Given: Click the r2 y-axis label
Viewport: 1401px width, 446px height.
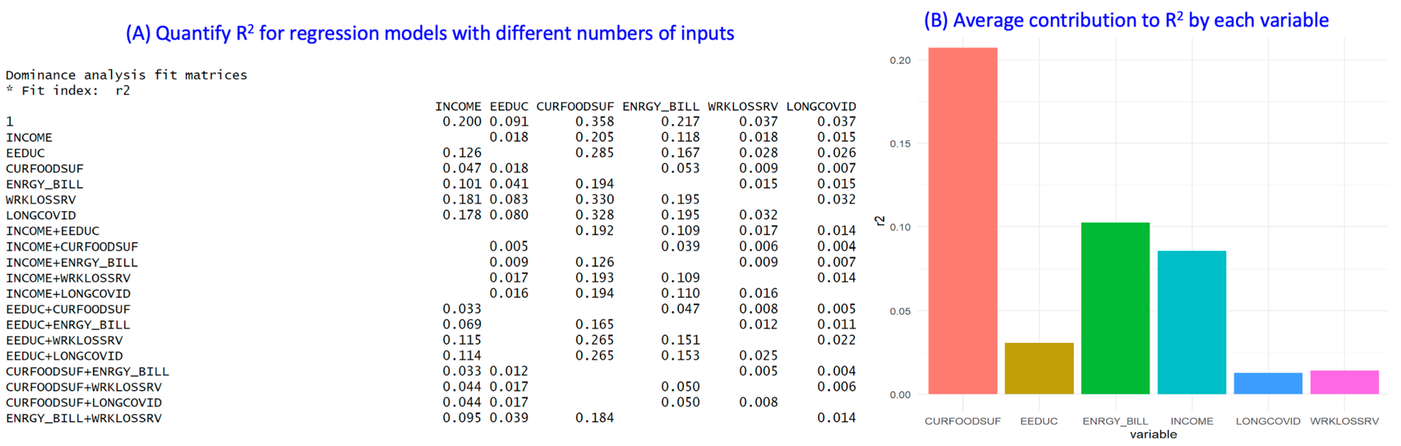Looking at the screenshot, I should click(880, 220).
